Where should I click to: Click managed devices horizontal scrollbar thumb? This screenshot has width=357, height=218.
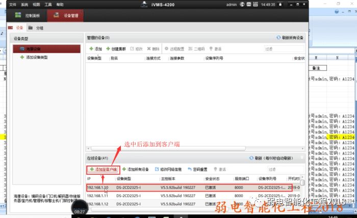[168, 149]
